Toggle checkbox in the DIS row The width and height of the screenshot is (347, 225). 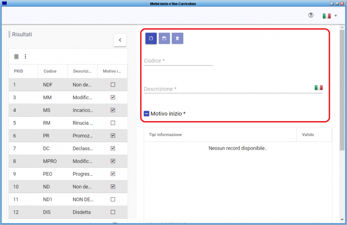113,212
